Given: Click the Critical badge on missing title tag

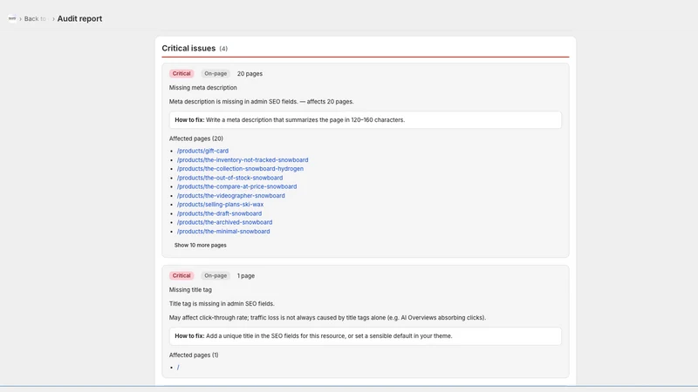Looking at the screenshot, I should [181, 275].
